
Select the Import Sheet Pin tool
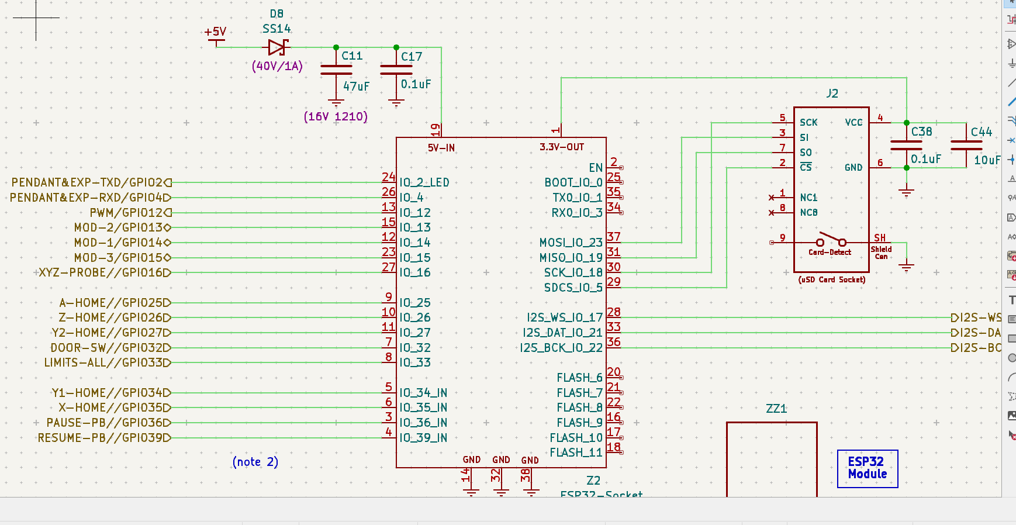tap(1011, 275)
